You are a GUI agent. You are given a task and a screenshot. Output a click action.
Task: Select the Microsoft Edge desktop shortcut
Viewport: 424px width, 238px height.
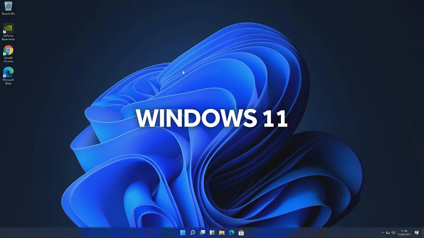(x=8, y=76)
